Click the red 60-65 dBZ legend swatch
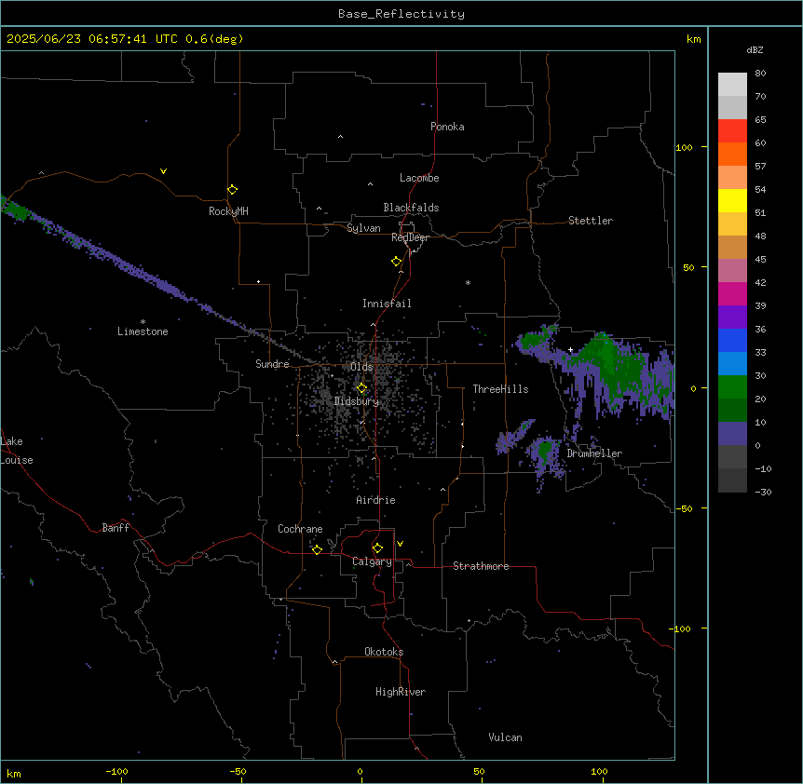803x784 pixels. [x=732, y=131]
